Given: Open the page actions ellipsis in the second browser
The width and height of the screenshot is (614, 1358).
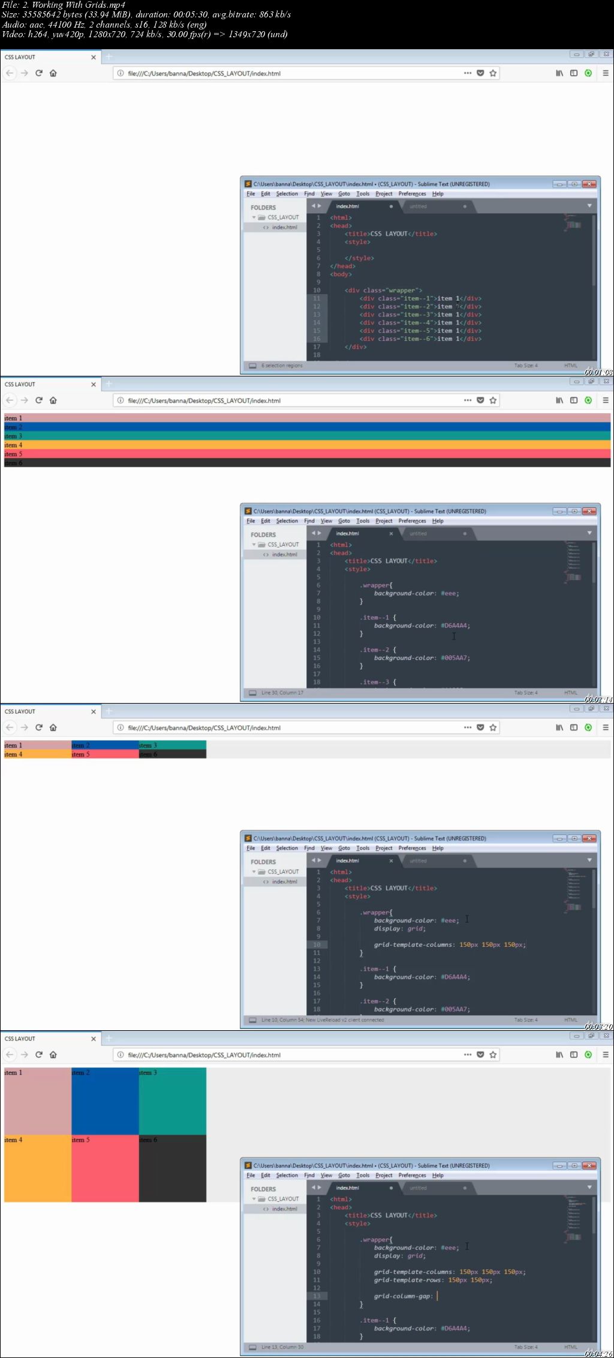Looking at the screenshot, I should pyautogui.click(x=468, y=400).
